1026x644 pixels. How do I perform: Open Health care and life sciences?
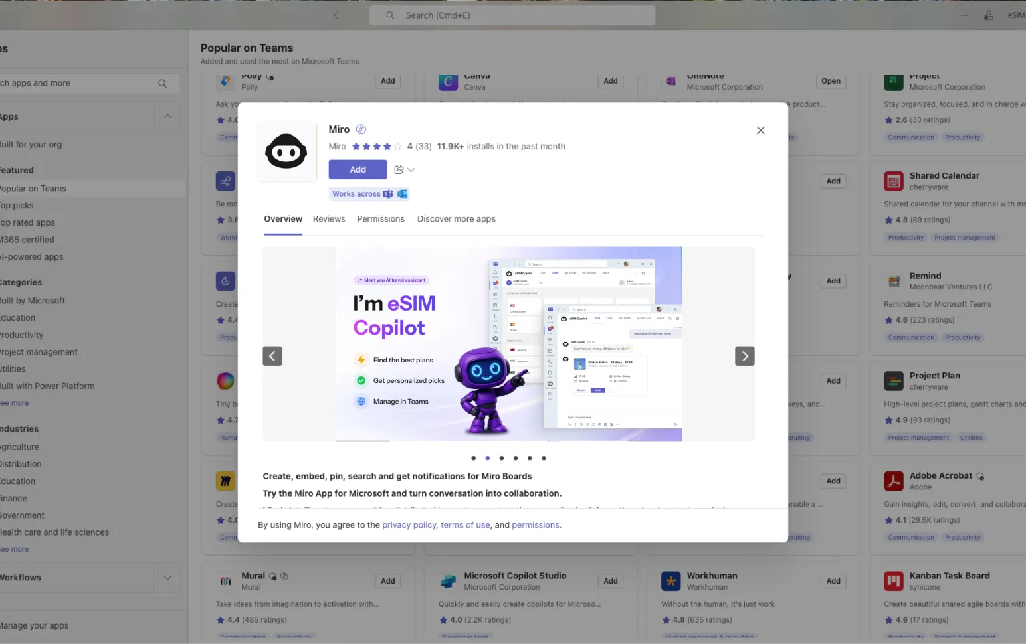[x=54, y=532]
